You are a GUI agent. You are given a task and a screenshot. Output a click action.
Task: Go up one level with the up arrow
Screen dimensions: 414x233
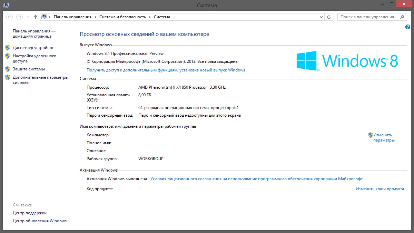click(36, 17)
